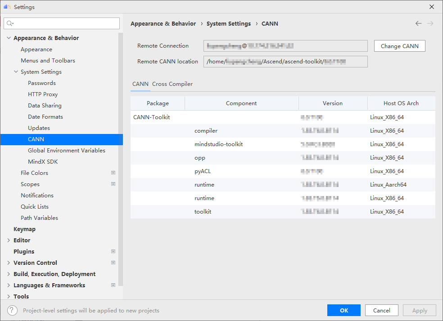Open the MindX SDK settings
Viewport: 443px width, 321px height.
(43, 162)
